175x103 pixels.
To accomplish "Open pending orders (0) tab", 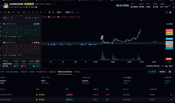I will pos(77,72).
